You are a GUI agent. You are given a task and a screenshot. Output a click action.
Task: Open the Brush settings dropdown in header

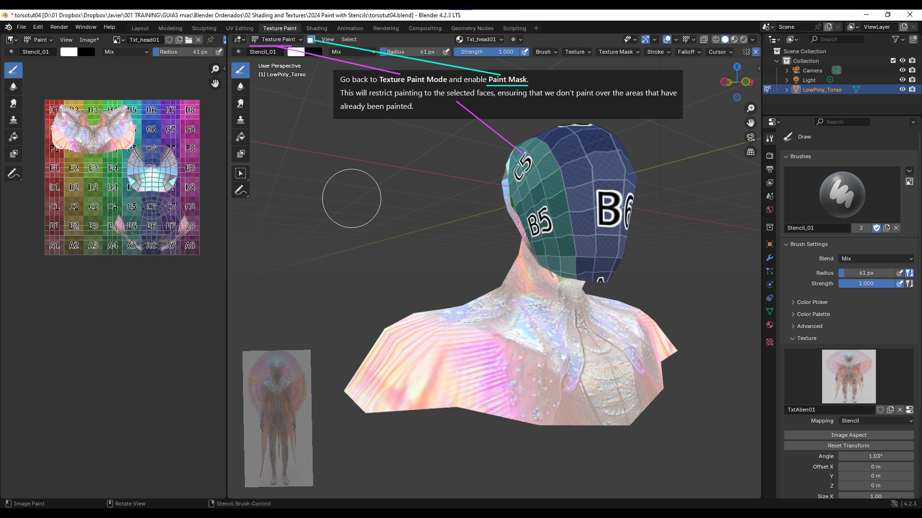point(546,52)
